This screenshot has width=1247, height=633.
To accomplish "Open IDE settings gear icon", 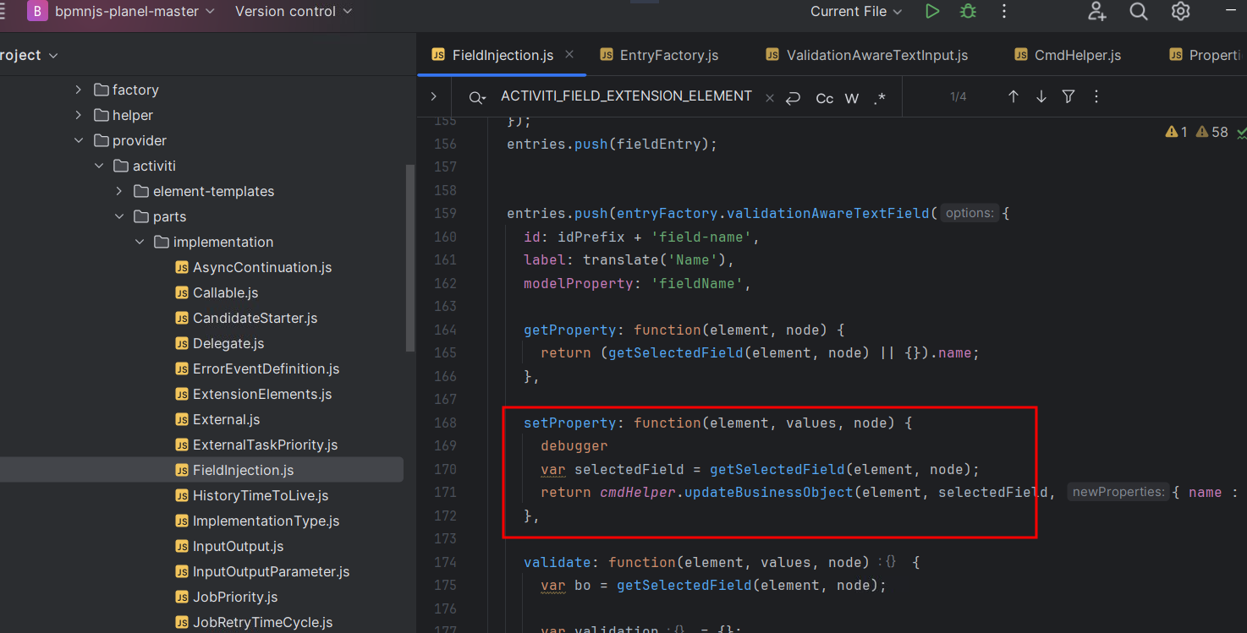I will (x=1180, y=11).
